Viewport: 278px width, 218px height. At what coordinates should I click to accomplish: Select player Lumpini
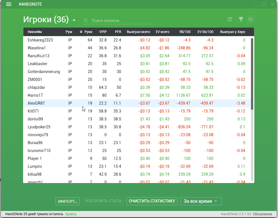click(137, 166)
